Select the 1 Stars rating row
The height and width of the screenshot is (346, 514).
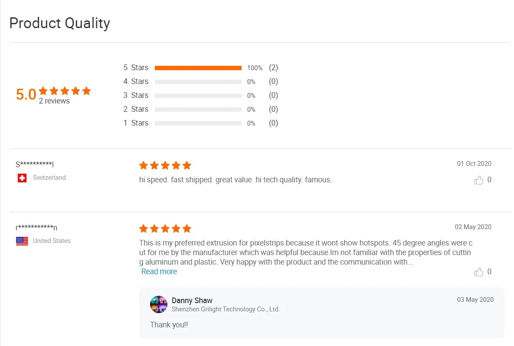coord(136,123)
